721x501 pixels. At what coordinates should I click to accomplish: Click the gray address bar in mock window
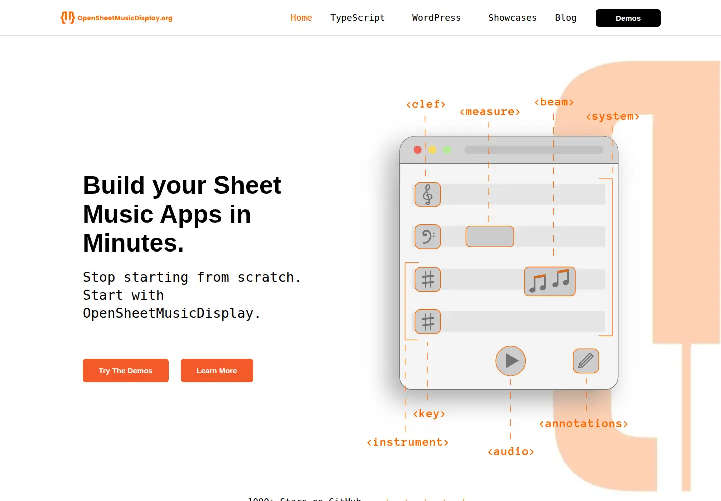[x=534, y=150]
